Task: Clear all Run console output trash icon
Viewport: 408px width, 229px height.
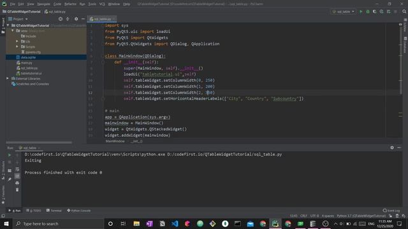Action: tap(17, 190)
